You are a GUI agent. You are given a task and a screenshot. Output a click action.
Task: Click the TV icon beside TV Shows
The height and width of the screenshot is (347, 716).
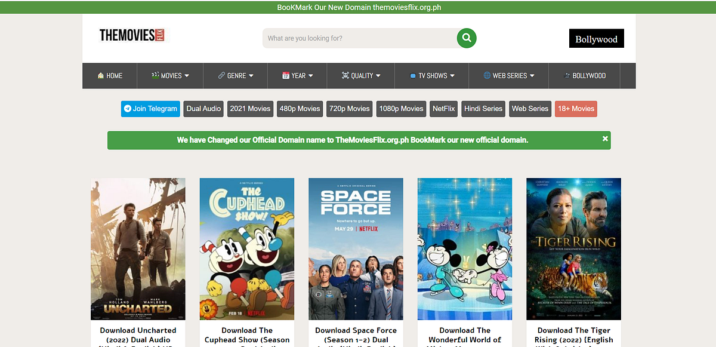pos(413,76)
